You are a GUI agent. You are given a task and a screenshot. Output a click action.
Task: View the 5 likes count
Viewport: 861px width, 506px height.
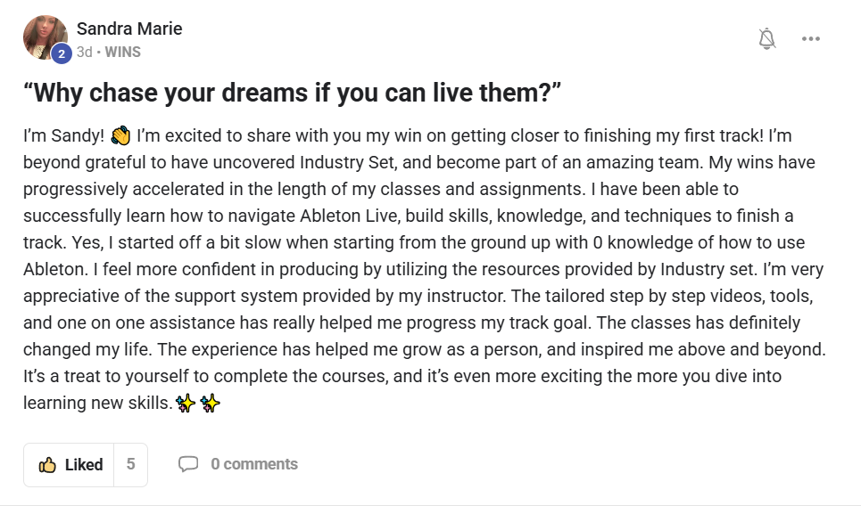click(130, 465)
